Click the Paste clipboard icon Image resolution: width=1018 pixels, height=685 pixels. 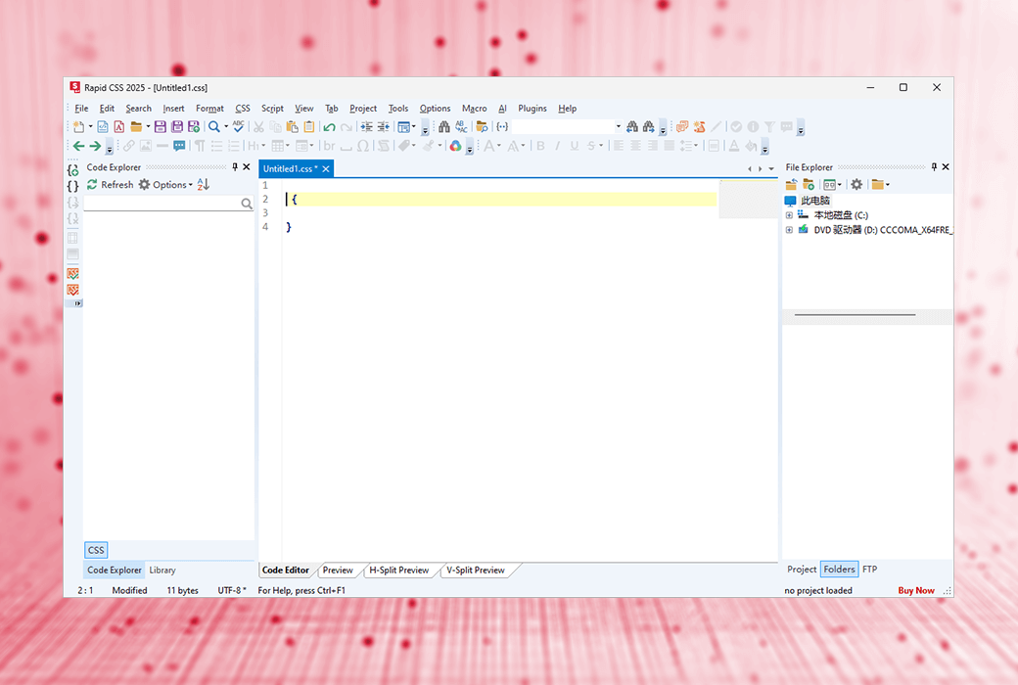pos(292,126)
